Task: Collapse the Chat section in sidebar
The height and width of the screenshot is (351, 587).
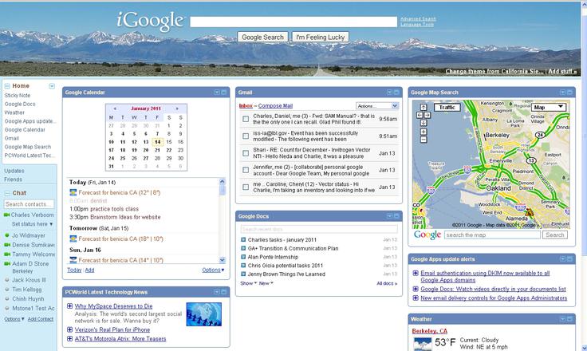Action: pyautogui.click(x=7, y=193)
